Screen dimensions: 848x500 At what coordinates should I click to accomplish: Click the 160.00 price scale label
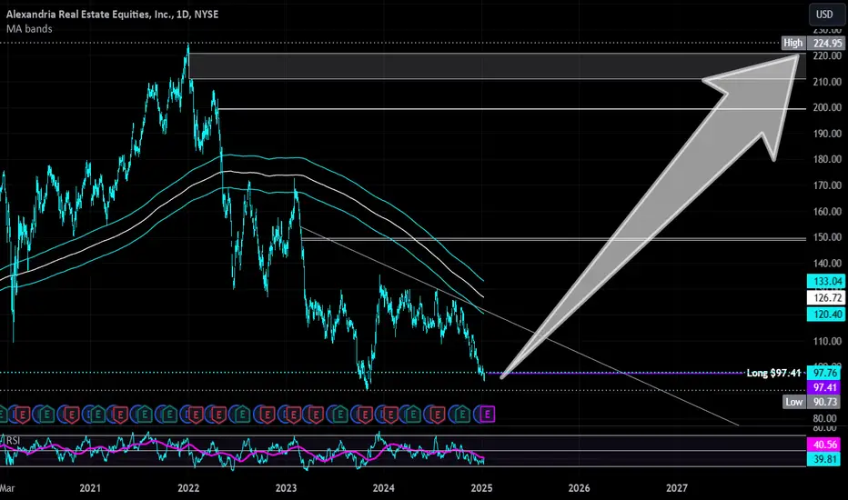(827, 211)
